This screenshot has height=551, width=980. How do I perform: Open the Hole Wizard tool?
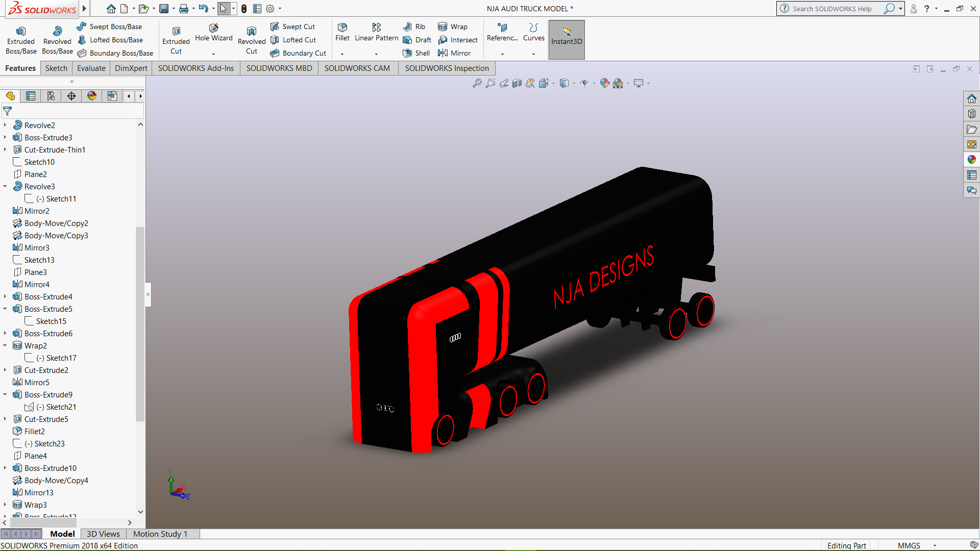coord(213,33)
